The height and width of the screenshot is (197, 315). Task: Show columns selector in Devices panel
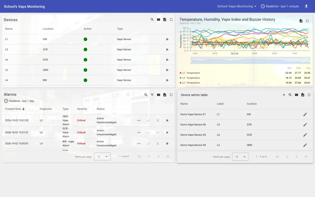[x=158, y=20]
